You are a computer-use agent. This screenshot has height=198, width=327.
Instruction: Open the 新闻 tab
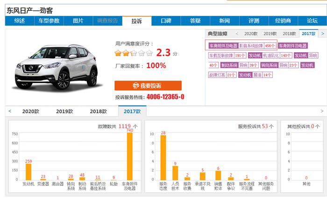coord(225,21)
